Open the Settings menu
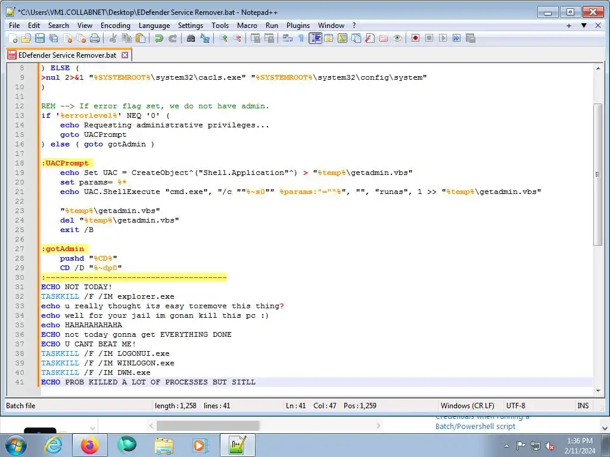This screenshot has height=457, width=610. (x=191, y=26)
